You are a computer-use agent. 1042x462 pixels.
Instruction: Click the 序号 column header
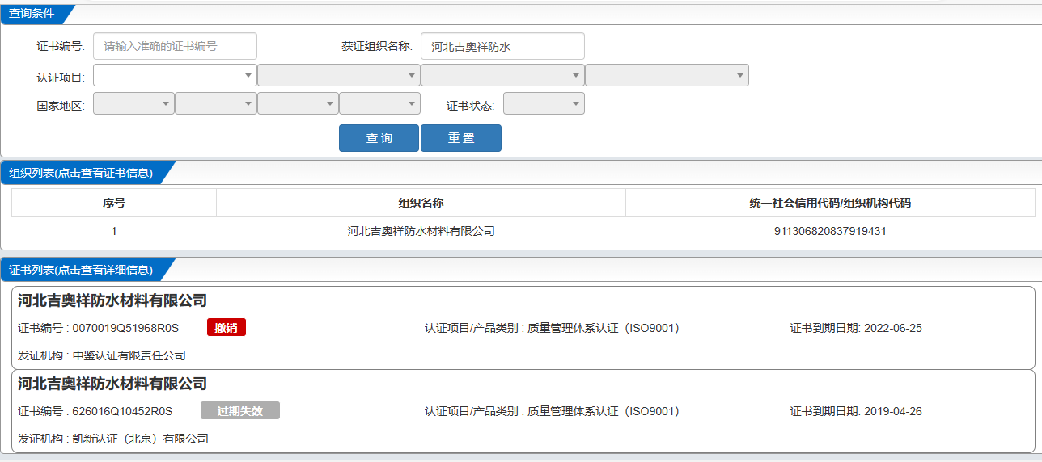tap(114, 203)
